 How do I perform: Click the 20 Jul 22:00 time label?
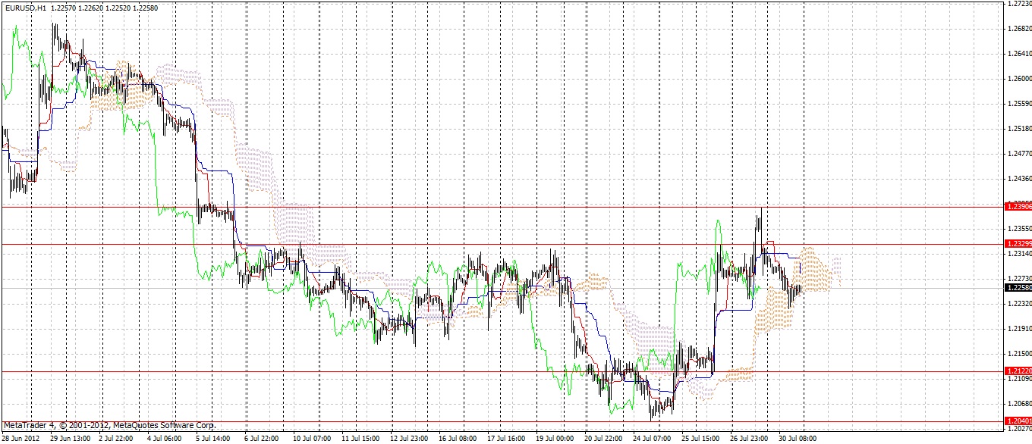pyautogui.click(x=603, y=438)
